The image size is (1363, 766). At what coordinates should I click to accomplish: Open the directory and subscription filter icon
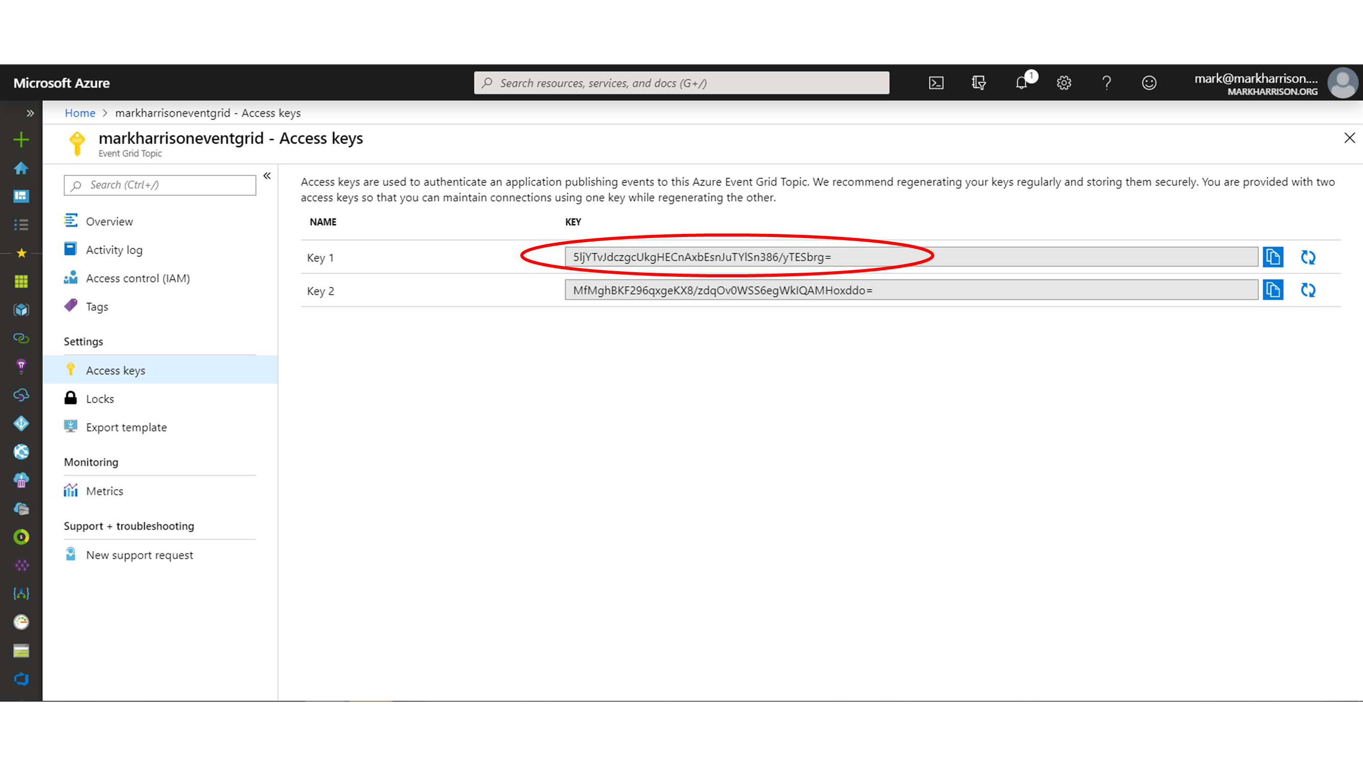[x=978, y=83]
